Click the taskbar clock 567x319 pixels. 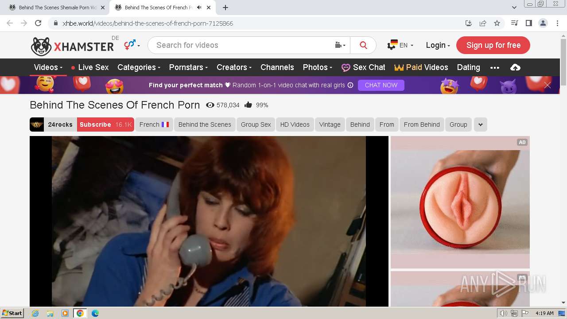[x=544, y=313]
